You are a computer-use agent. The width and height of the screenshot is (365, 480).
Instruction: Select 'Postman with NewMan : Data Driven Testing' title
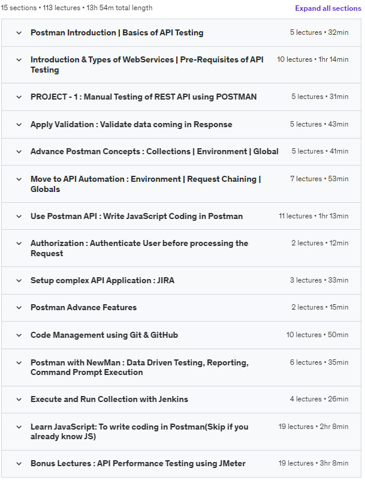140,367
